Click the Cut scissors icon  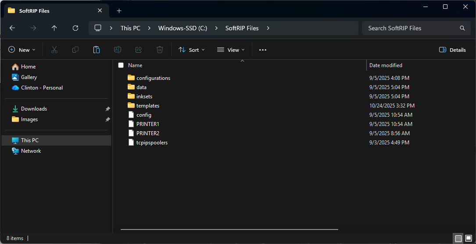click(54, 50)
